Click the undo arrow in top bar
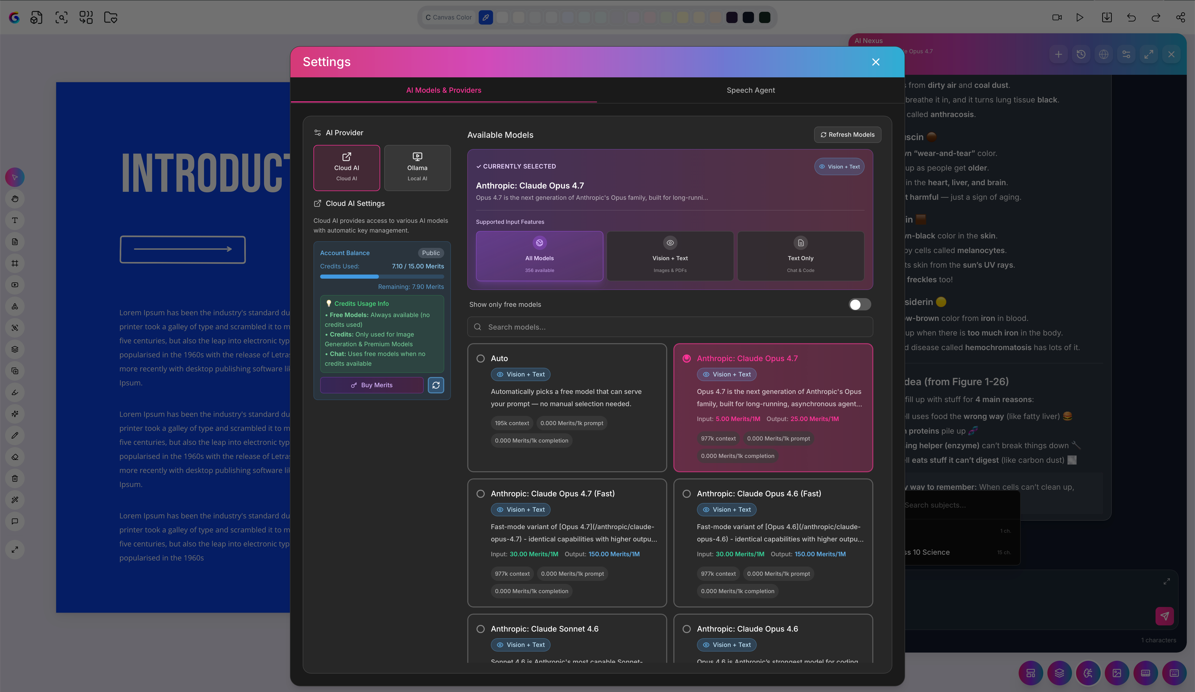 (x=1131, y=17)
